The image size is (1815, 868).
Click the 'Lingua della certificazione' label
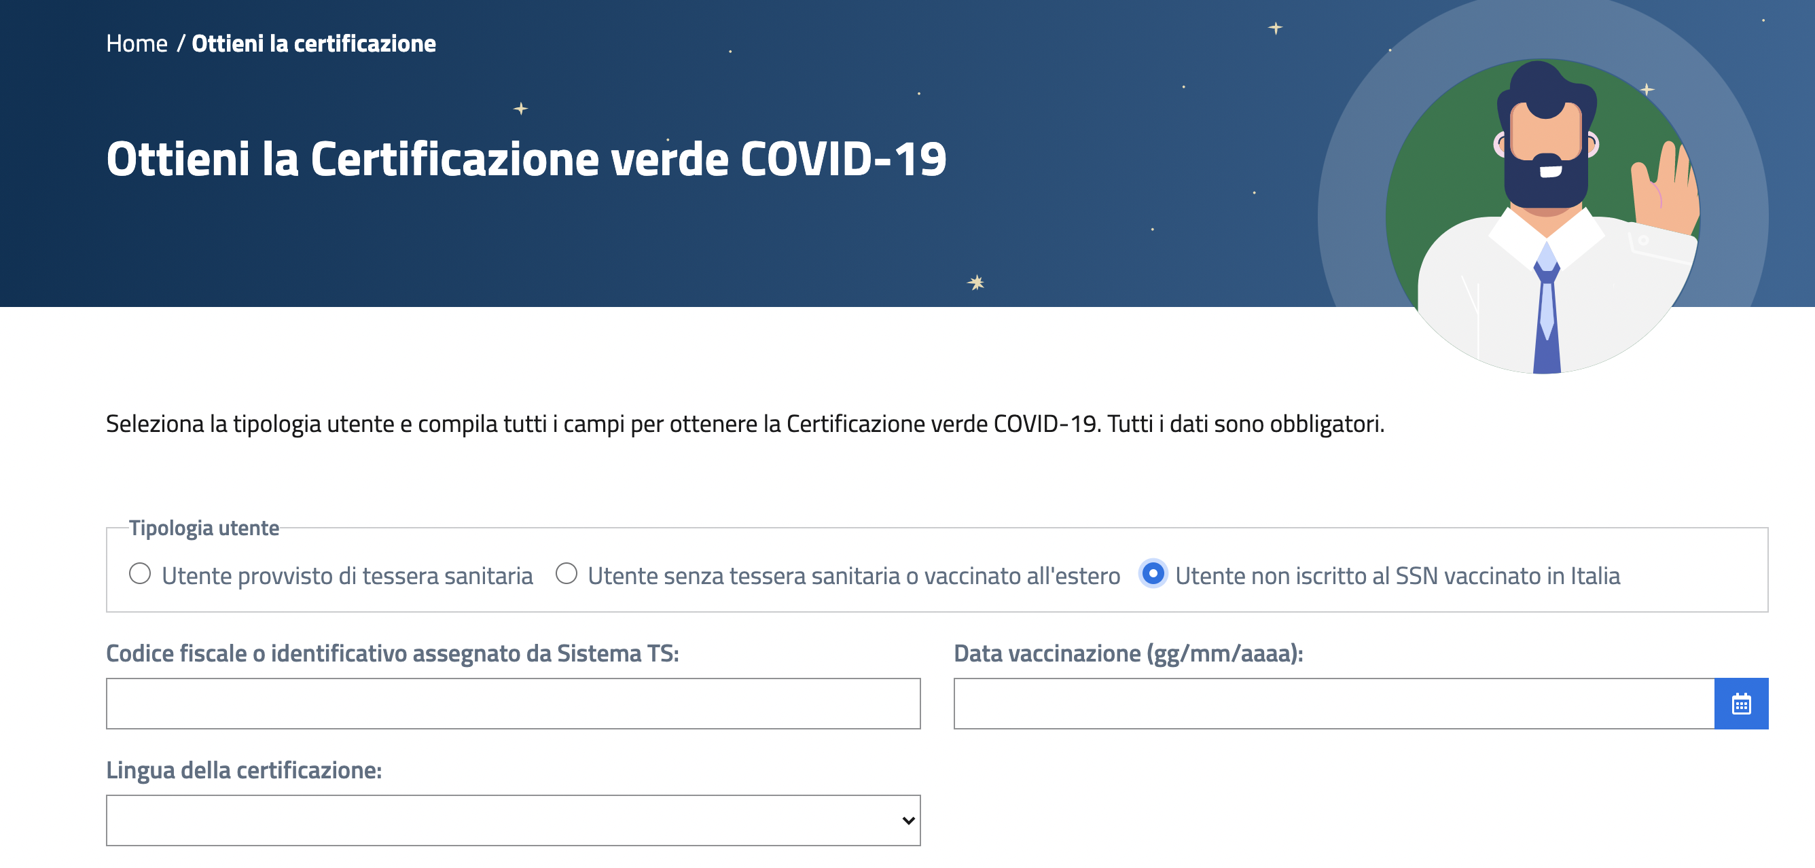(244, 770)
